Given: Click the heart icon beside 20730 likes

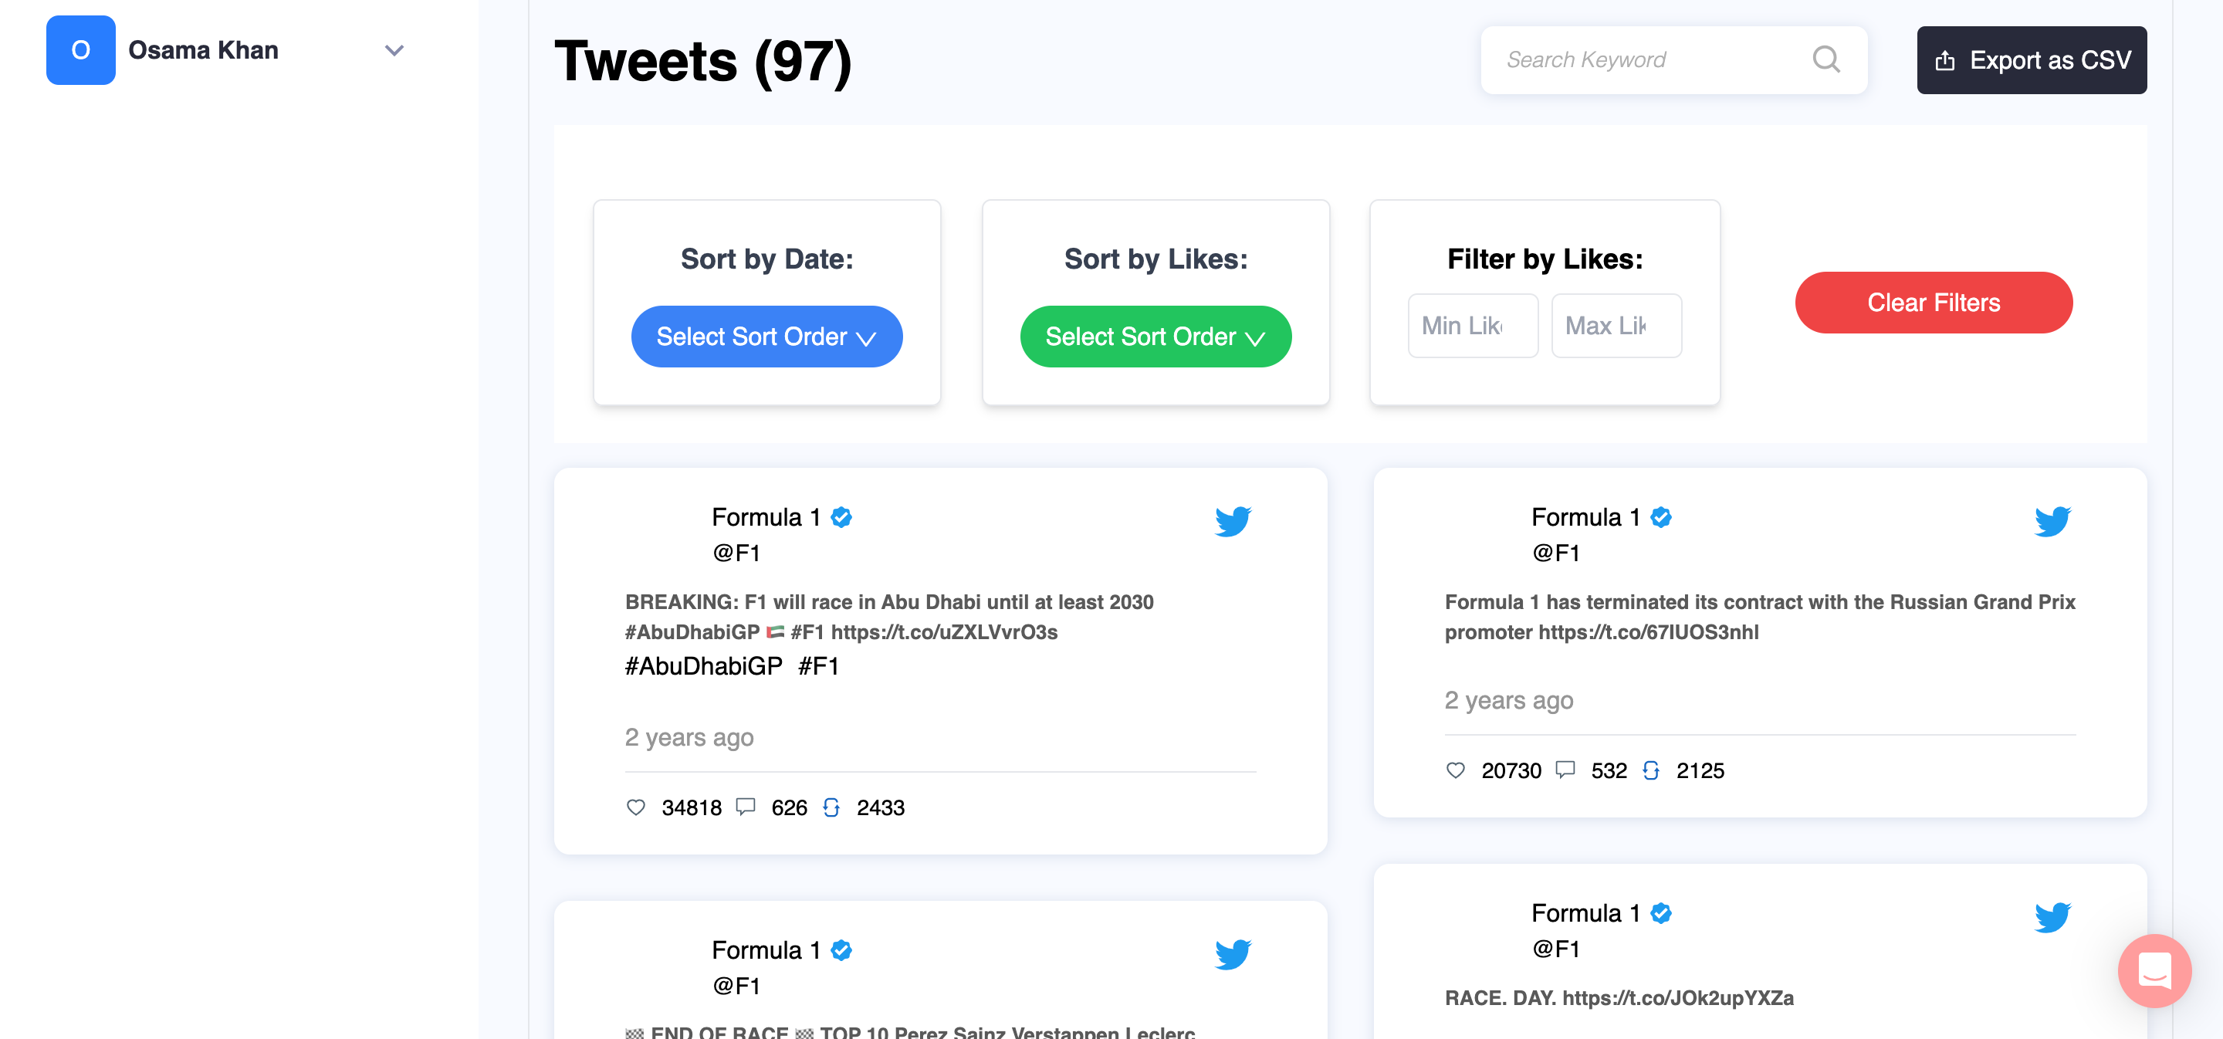Looking at the screenshot, I should (x=1456, y=770).
